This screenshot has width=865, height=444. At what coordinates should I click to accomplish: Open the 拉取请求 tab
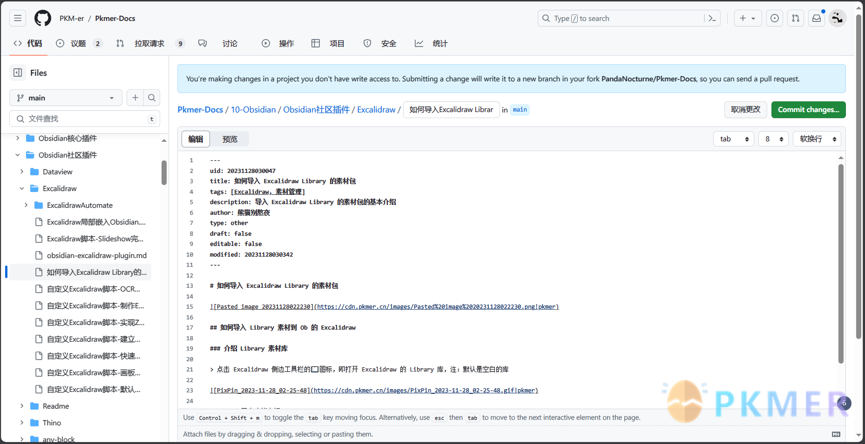pos(150,43)
